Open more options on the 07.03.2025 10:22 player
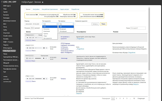Viewport: 162px width, 101px height. [x=46, y=48]
